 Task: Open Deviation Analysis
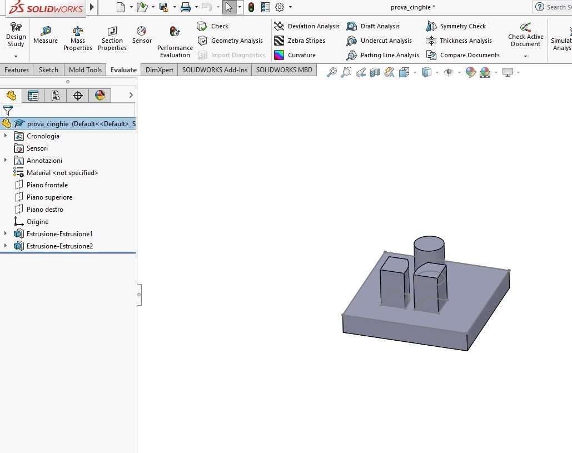[x=307, y=26]
